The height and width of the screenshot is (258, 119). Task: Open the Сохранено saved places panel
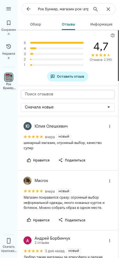pyautogui.click(x=9, y=27)
